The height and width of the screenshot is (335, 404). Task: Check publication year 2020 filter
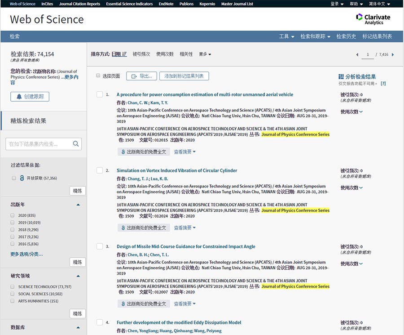coord(13,215)
